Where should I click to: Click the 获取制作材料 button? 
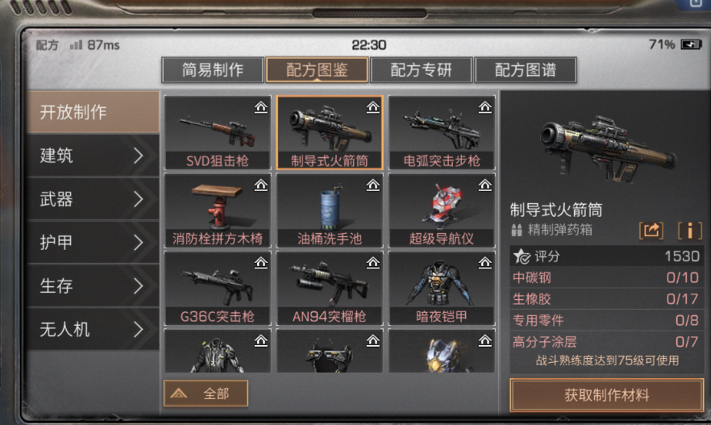click(607, 395)
